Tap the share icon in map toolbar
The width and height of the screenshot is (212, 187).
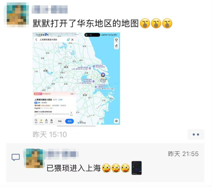[x=47, y=121]
